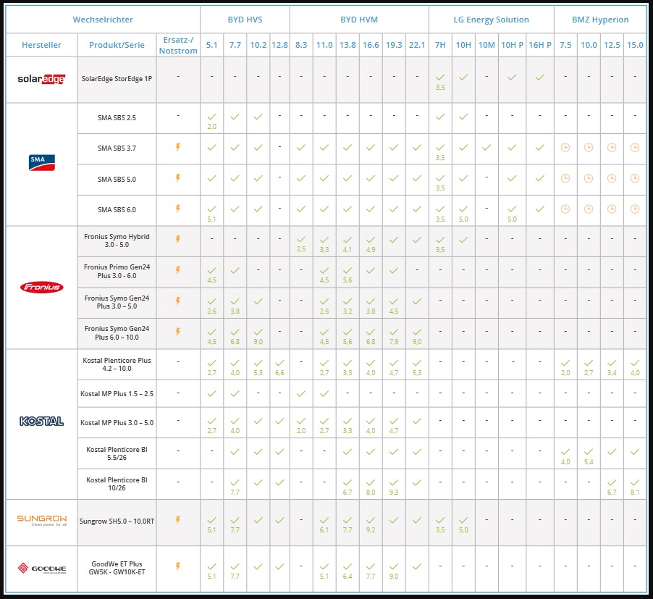Image resolution: width=653 pixels, height=599 pixels.
Task: Click Fronius Symo Hybrid 3.0 - 5.0 product name
Action: 117,240
